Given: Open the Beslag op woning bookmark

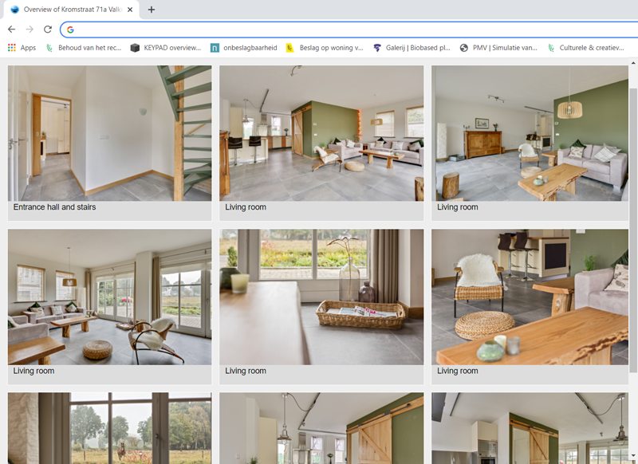Looking at the screenshot, I should pos(325,48).
